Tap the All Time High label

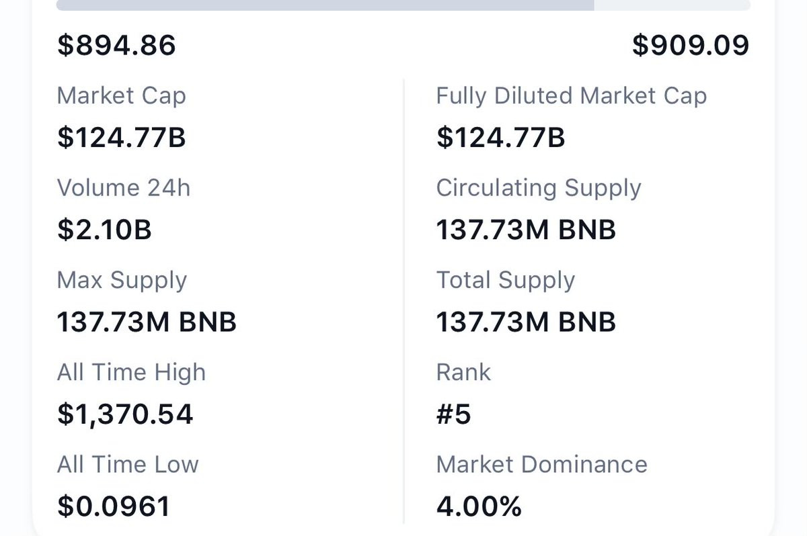[131, 372]
